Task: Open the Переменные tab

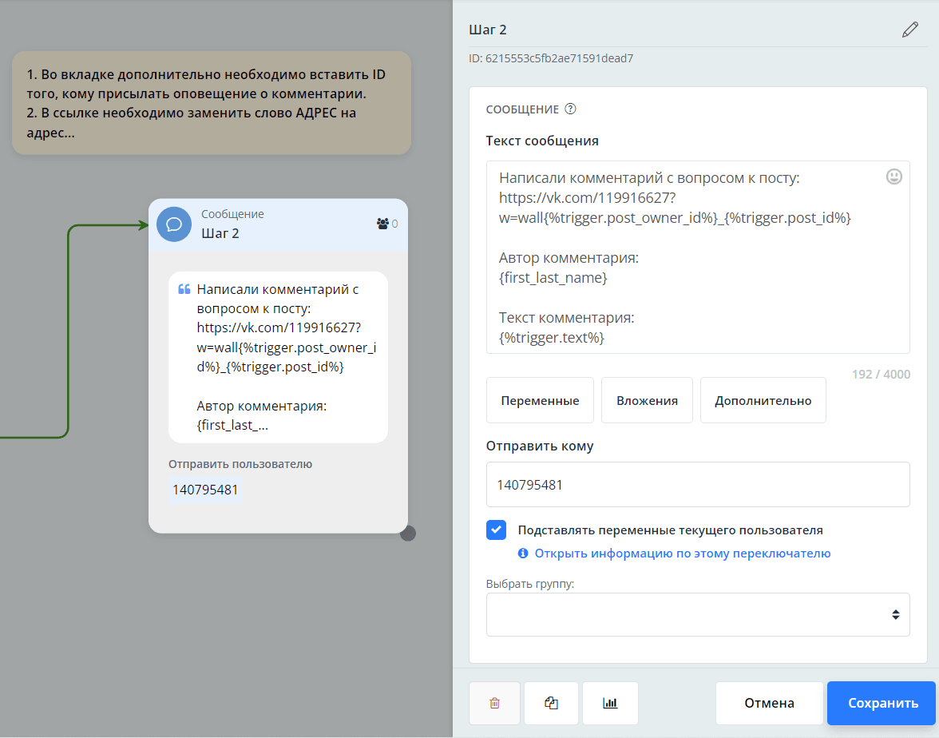Action: tap(540, 400)
